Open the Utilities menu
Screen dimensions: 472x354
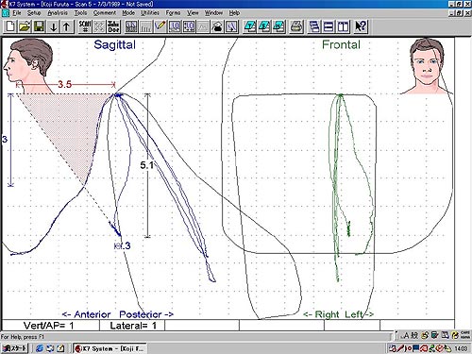(150, 13)
